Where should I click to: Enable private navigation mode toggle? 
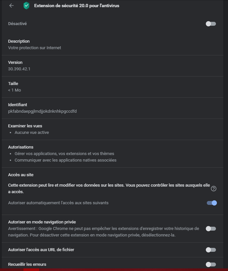pos(211,229)
